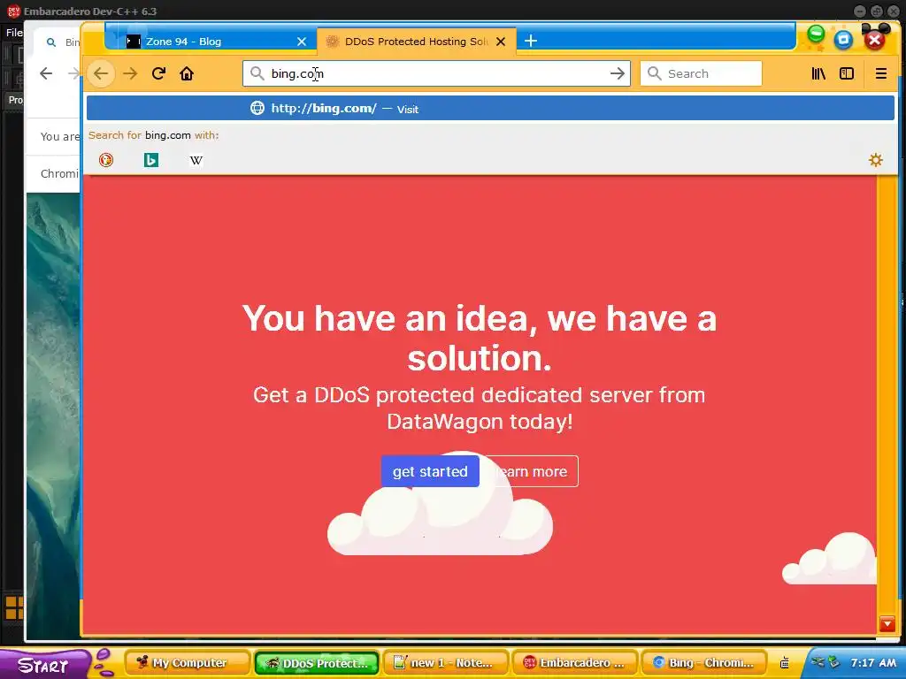906x679 pixels.
Task: Open the Firefox Library icon
Action: coord(818,73)
